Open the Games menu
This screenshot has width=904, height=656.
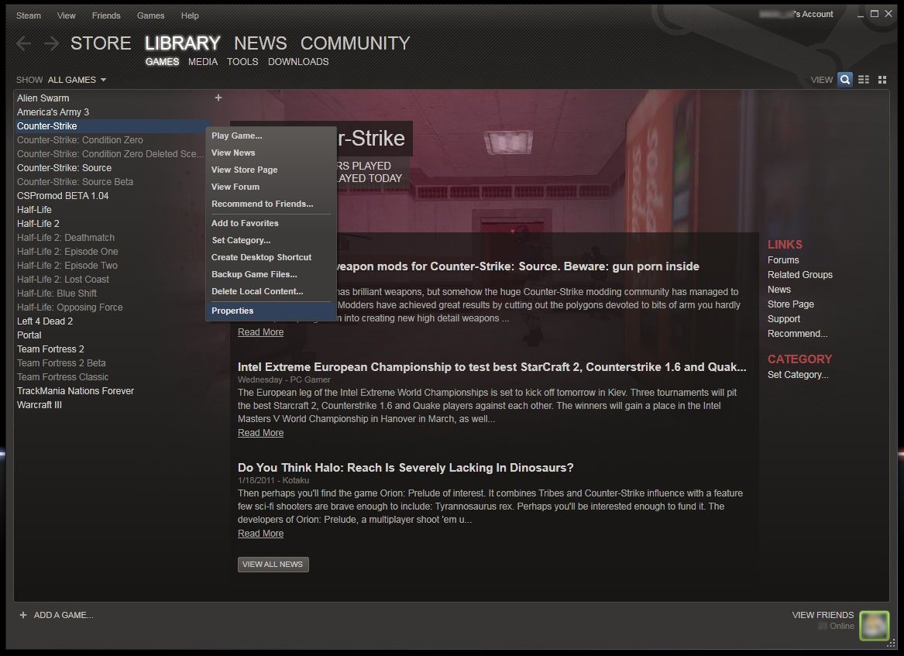pyautogui.click(x=150, y=15)
